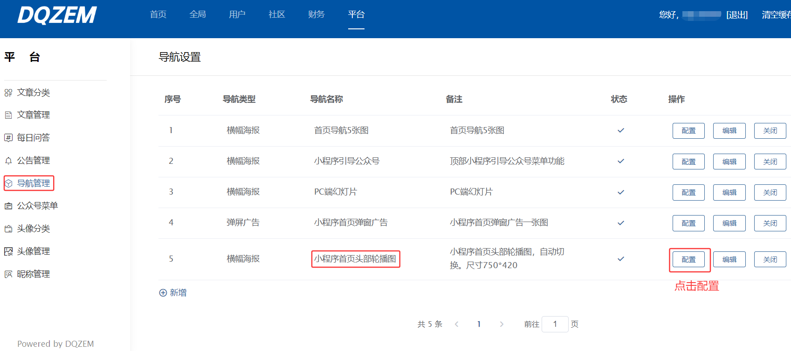Toggle status checkmark for 小程序首页头部轮播图 row
The height and width of the screenshot is (351, 791).
620,259
